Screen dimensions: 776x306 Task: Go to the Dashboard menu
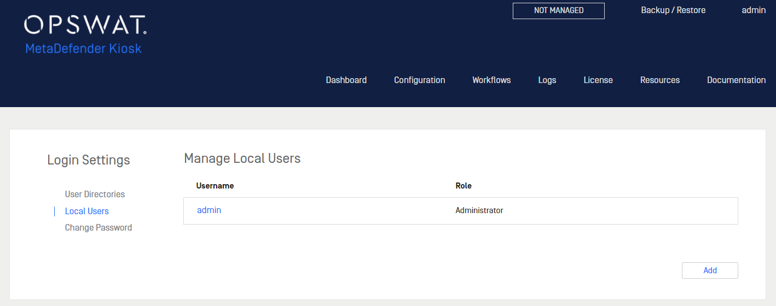click(x=346, y=80)
